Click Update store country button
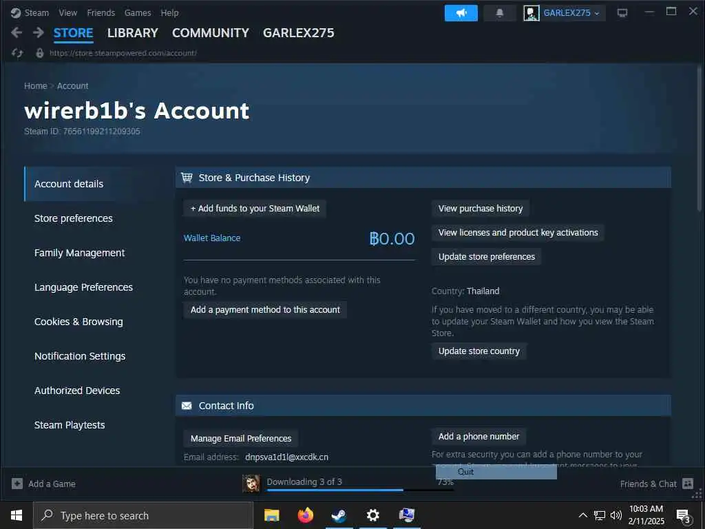Image resolution: width=705 pixels, height=529 pixels. [x=479, y=351]
